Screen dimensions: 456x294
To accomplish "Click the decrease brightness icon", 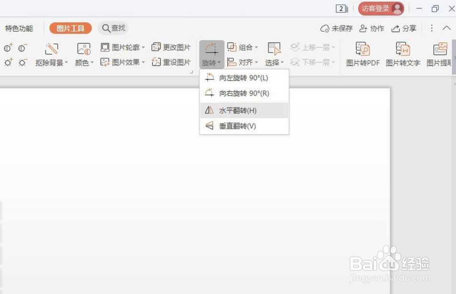I will 22,62.
